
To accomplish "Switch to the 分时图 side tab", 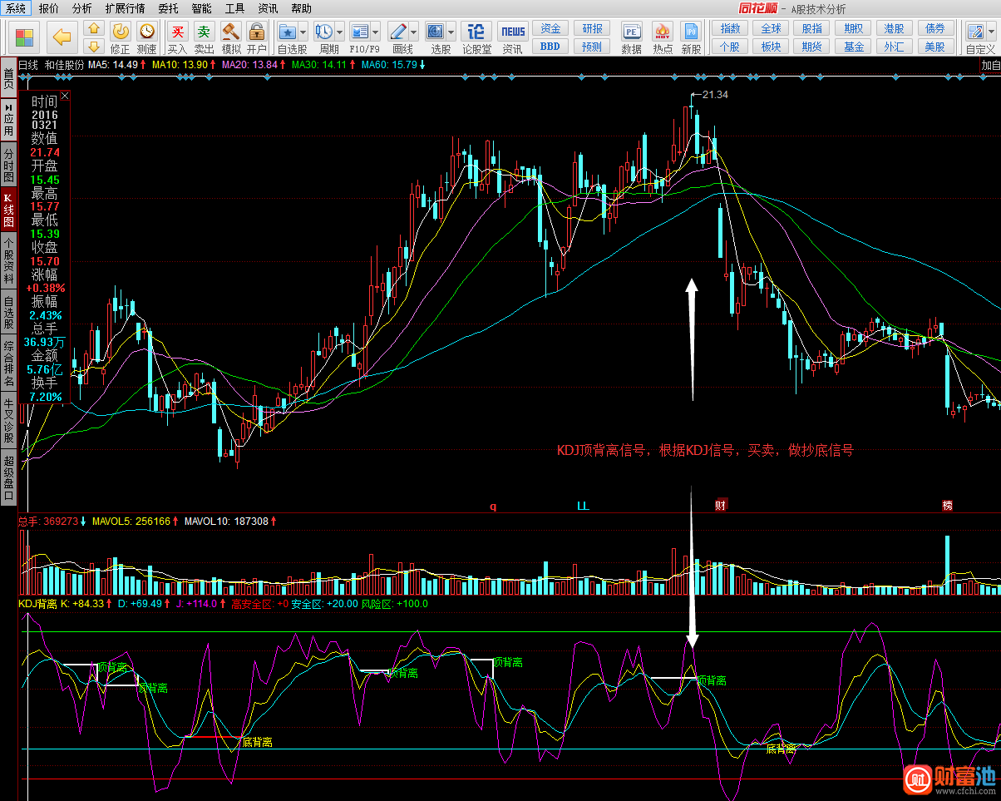I will click(8, 166).
